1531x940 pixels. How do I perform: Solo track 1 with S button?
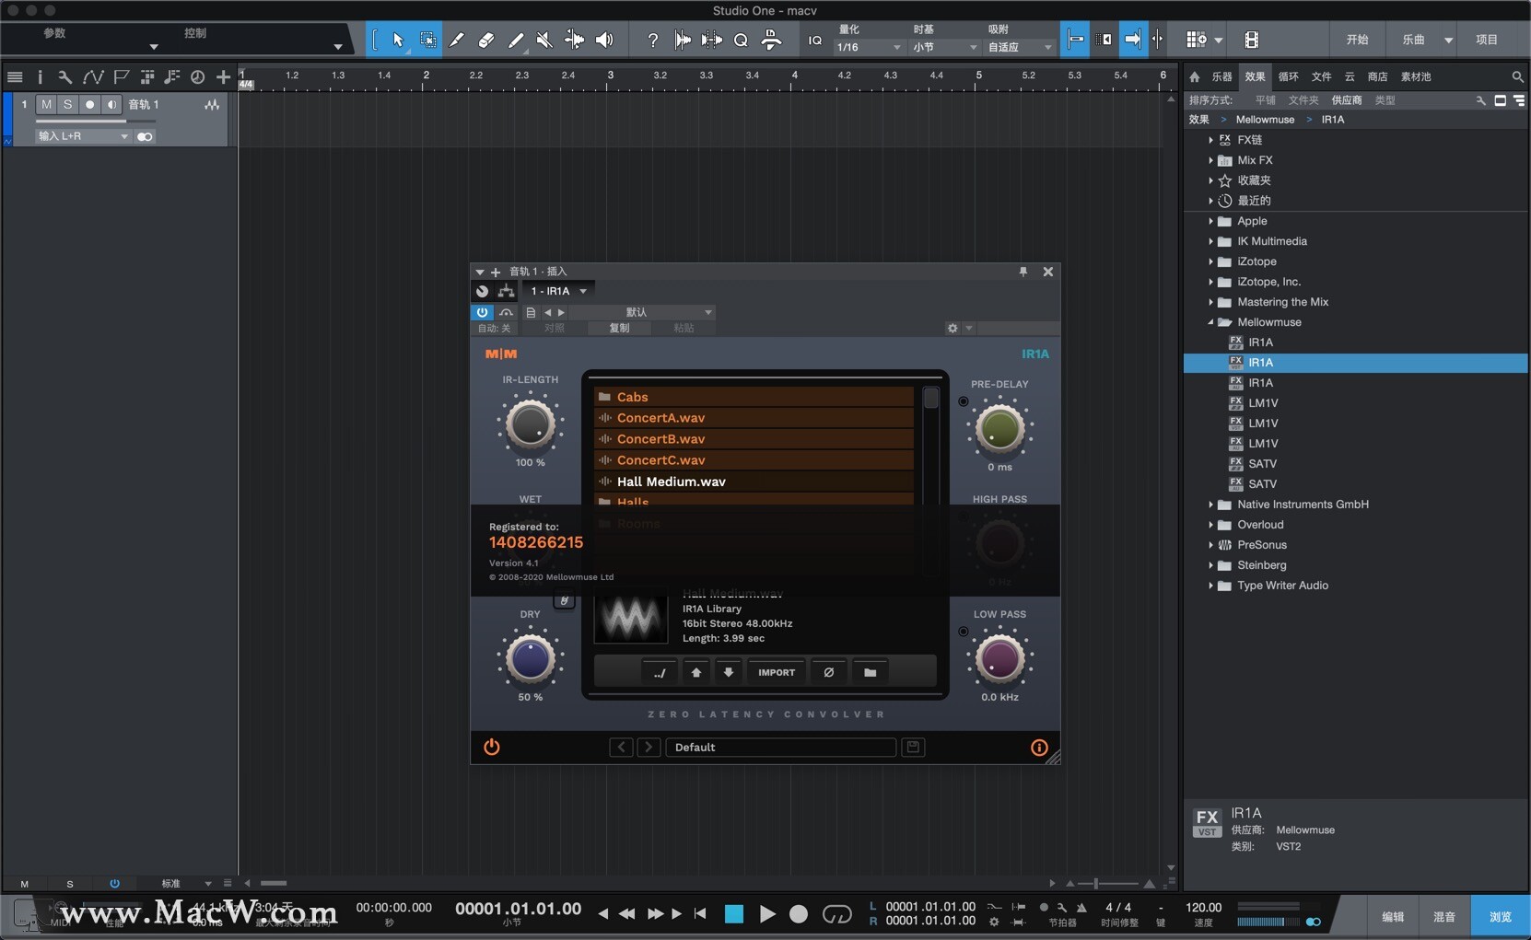click(x=67, y=105)
